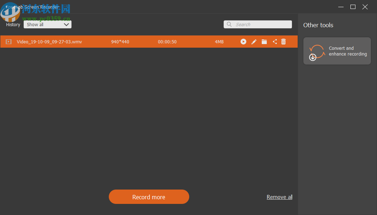Viewport: 377px width, 215px height.
Task: Click the Other tools heading
Action: [318, 25]
